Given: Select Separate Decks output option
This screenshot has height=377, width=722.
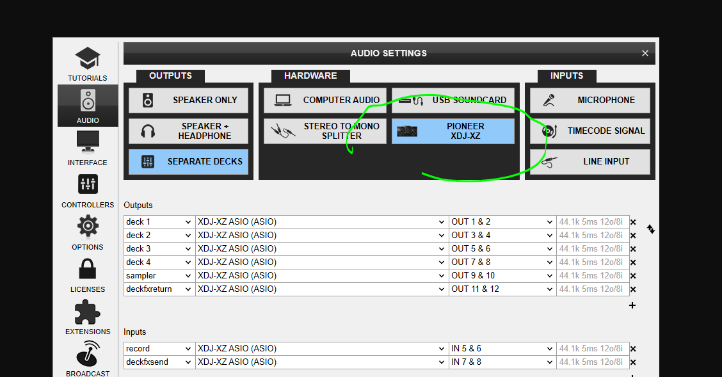Looking at the screenshot, I should [188, 161].
